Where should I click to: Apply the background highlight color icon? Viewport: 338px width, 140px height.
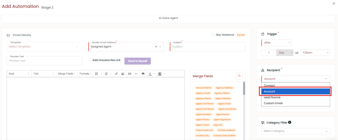(160, 73)
